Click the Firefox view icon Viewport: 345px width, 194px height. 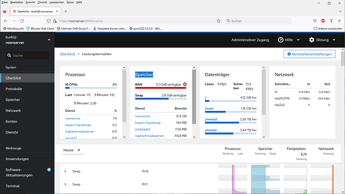pos(5,11)
